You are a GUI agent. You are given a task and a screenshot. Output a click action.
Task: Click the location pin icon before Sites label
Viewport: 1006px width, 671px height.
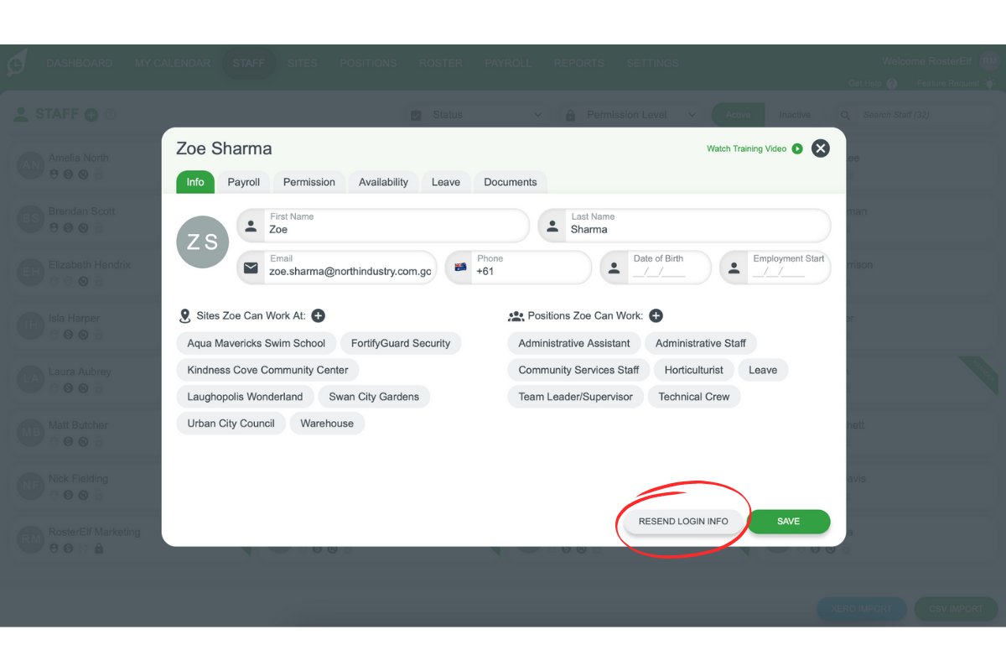coord(184,315)
